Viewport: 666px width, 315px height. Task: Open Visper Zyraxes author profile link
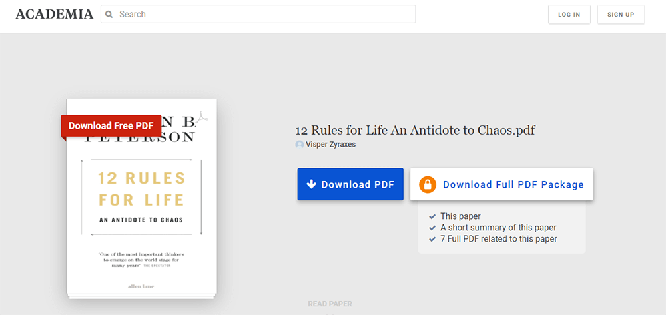[330, 145]
